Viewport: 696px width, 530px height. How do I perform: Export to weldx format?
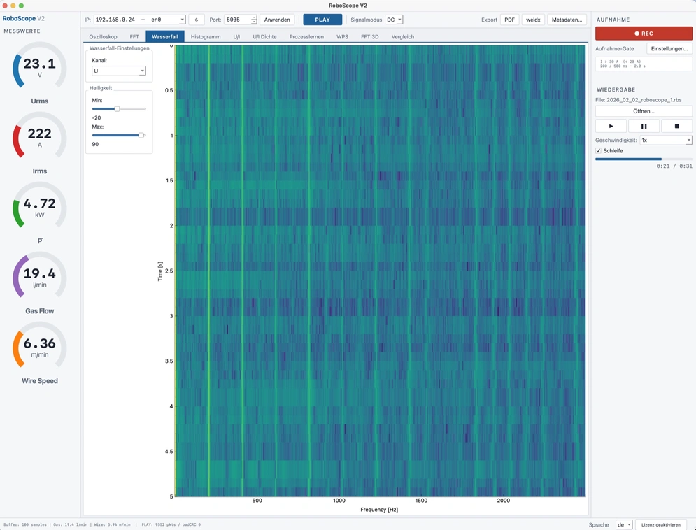coord(533,20)
